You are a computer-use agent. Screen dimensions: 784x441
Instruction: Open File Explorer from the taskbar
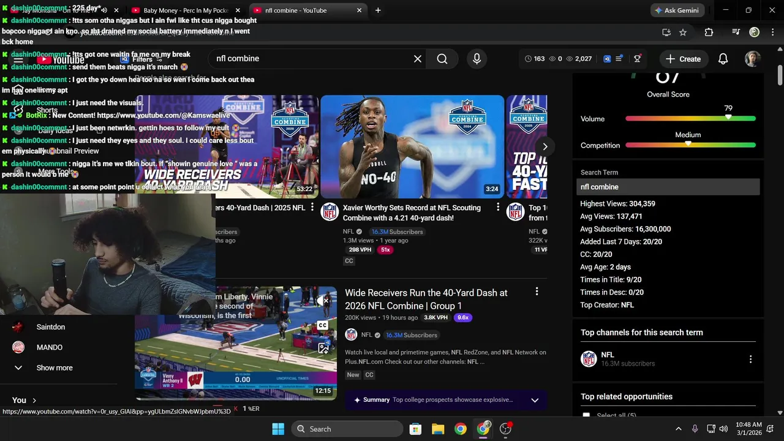click(438, 429)
